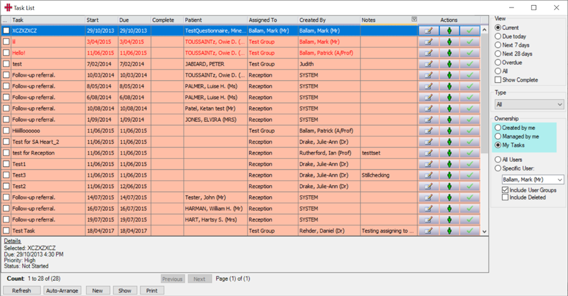Click the task list scroll down arrow
The image size is (568, 296).
pos(485,232)
